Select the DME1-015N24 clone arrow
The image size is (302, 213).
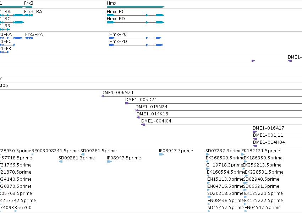tap(137, 110)
